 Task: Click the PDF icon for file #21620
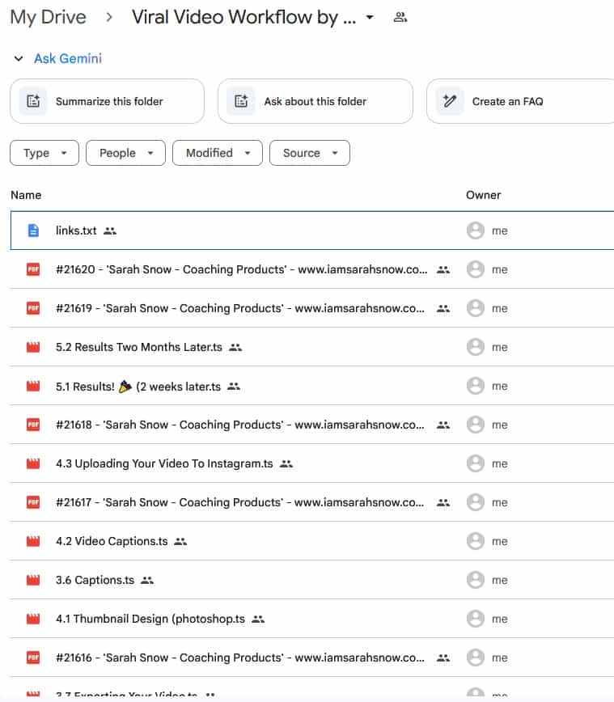tap(32, 269)
